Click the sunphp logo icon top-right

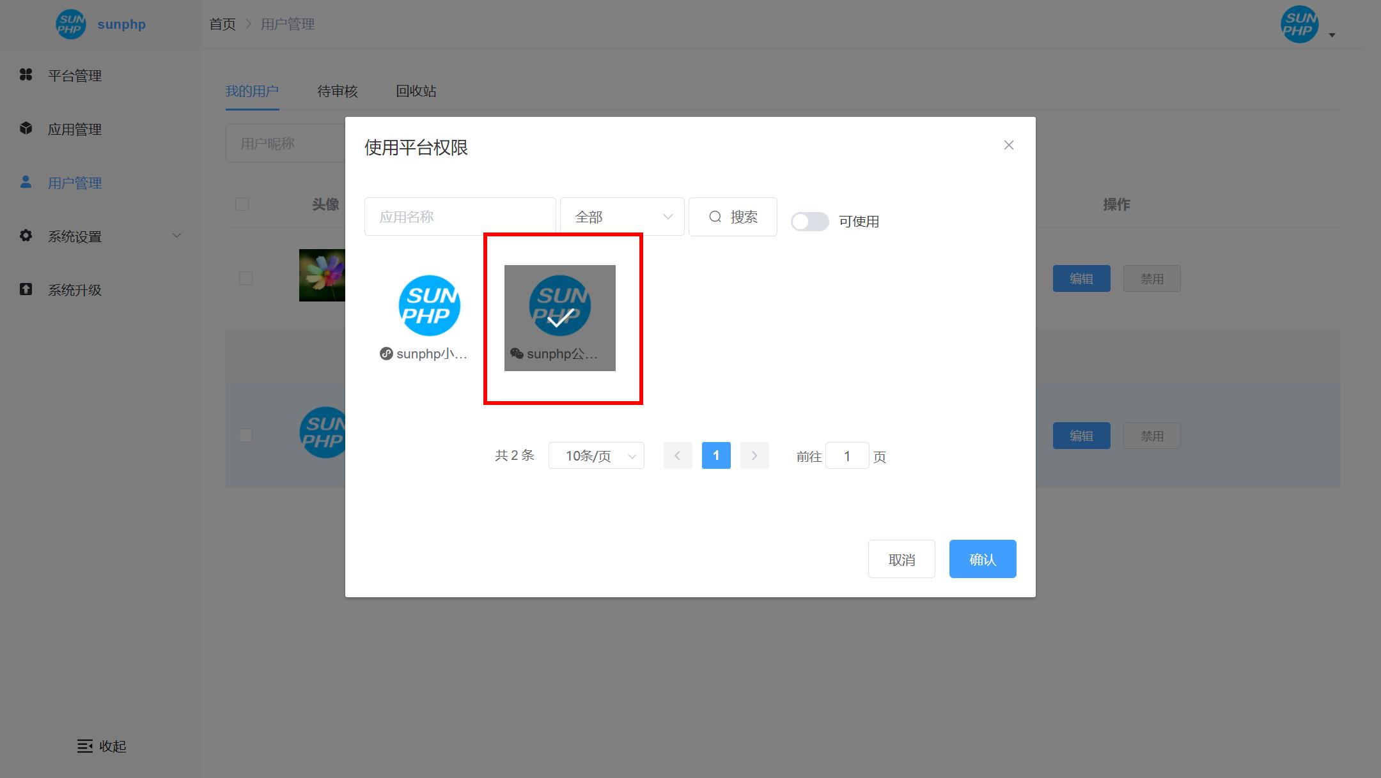pos(1300,24)
